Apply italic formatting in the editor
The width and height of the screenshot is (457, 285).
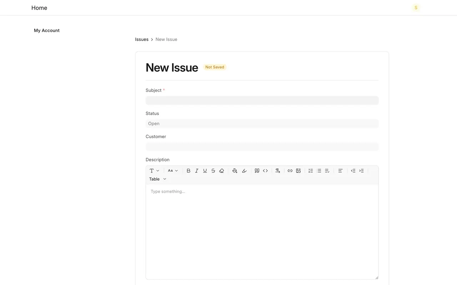click(197, 171)
